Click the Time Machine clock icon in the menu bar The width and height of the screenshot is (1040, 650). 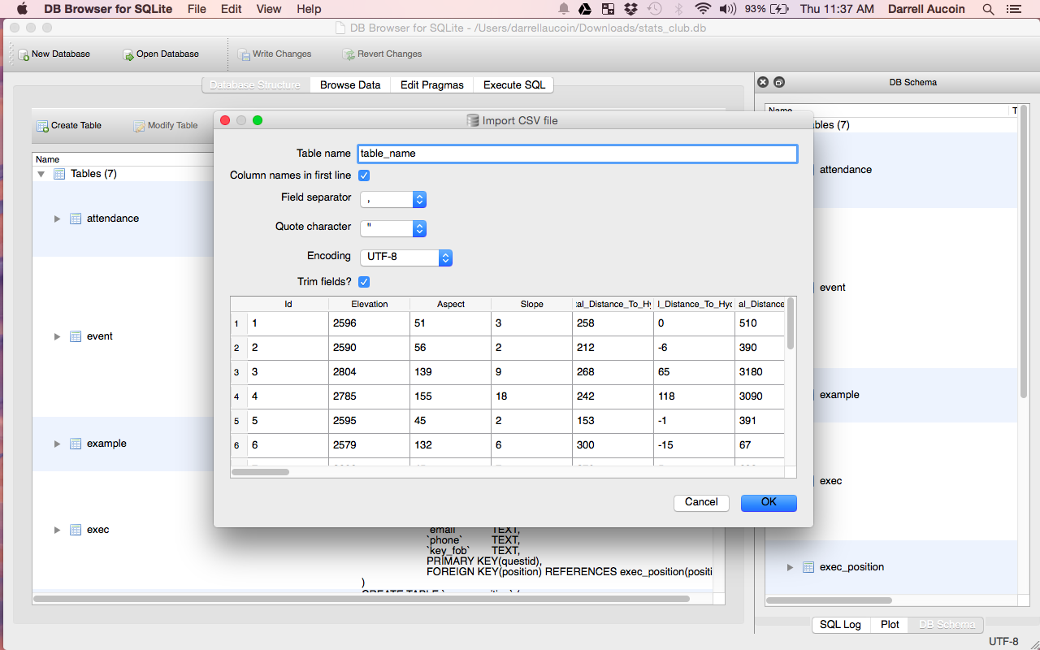(x=654, y=9)
